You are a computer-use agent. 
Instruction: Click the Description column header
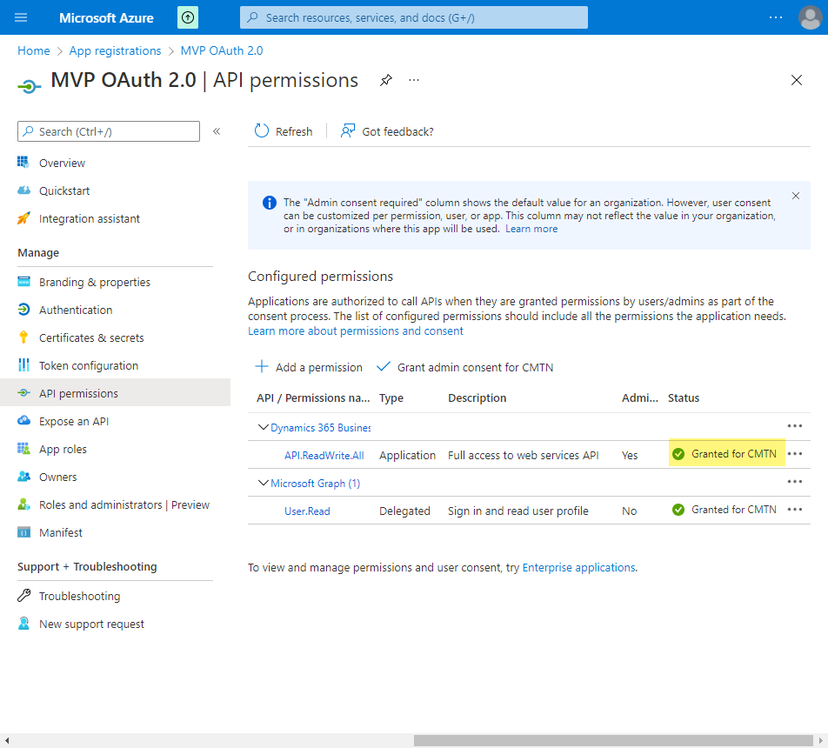click(x=477, y=397)
